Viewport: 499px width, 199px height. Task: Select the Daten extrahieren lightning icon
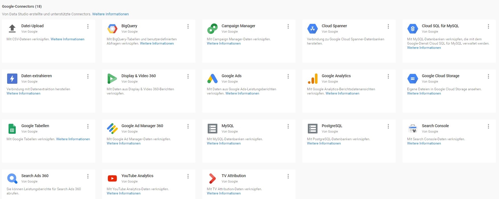coord(12,79)
